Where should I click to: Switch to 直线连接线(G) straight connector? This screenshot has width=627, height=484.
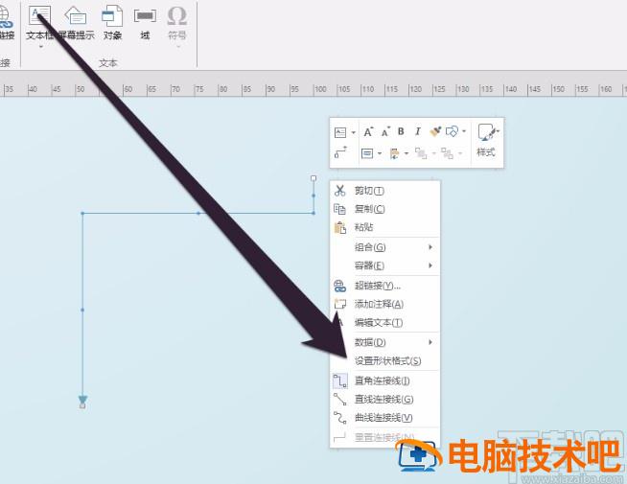384,400
